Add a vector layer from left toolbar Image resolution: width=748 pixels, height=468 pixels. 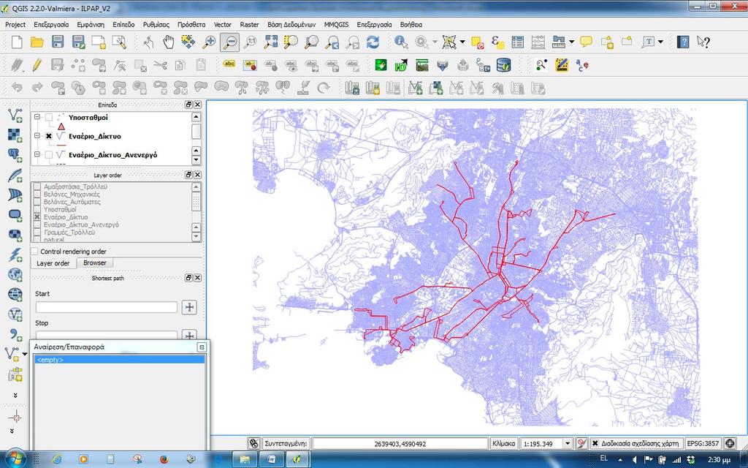coord(15,116)
